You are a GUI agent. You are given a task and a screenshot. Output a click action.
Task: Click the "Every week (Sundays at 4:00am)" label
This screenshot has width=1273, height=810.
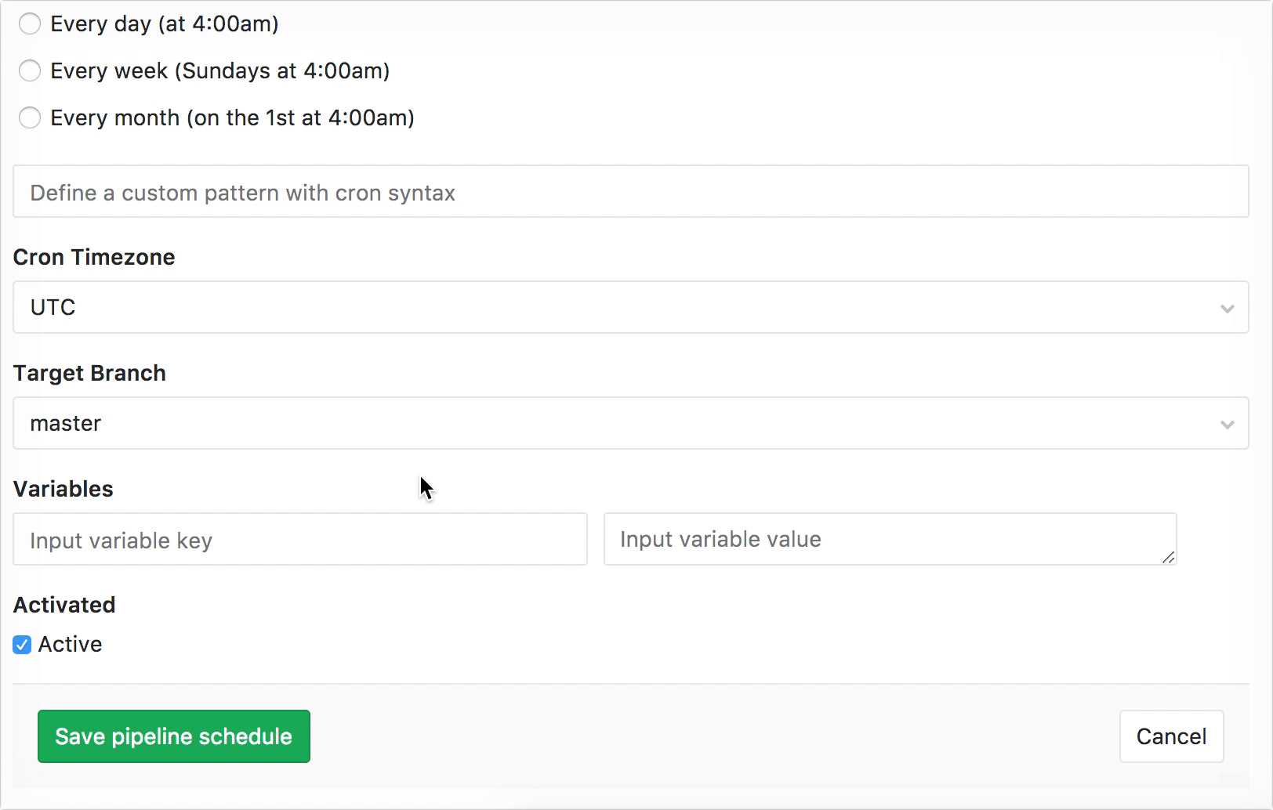point(220,71)
